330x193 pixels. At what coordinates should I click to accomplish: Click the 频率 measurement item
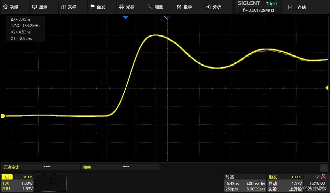[87, 167]
